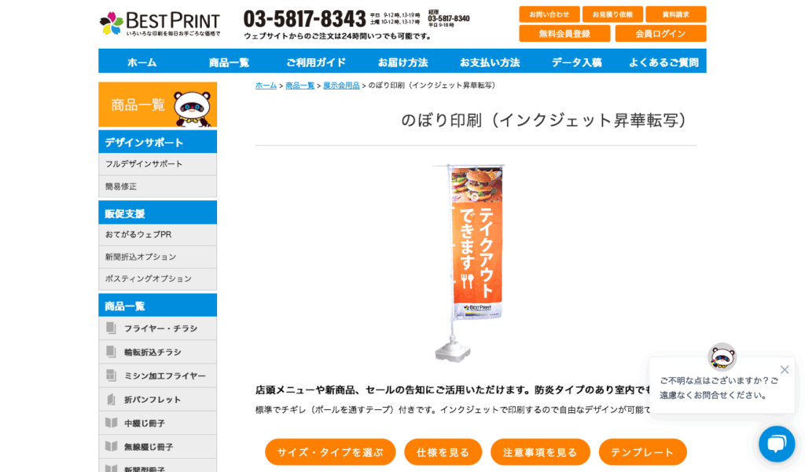Open the 商品一覧 navigation menu item
Viewport: 805px width, 472px height.
pos(229,63)
